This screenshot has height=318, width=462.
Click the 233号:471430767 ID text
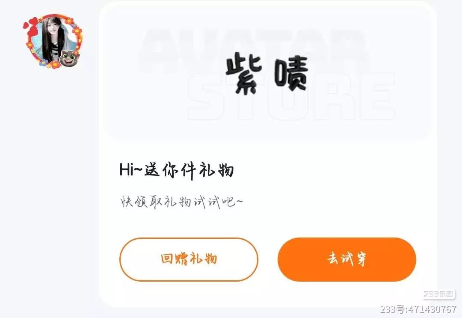(418, 309)
